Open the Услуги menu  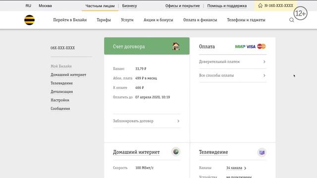pos(127,20)
